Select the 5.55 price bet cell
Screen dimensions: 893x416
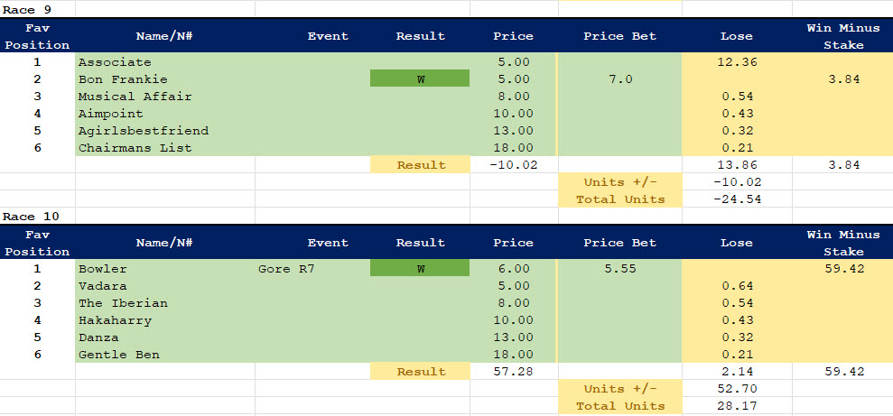click(x=621, y=269)
